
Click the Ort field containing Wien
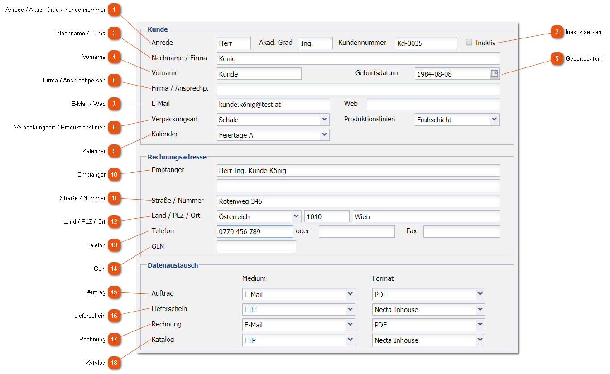(426, 216)
